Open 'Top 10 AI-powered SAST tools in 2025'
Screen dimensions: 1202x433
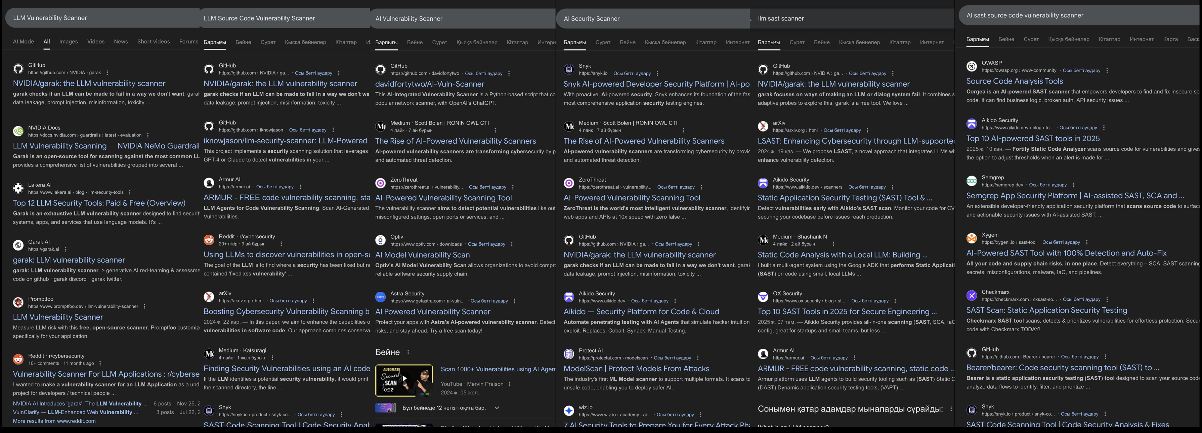point(1033,138)
